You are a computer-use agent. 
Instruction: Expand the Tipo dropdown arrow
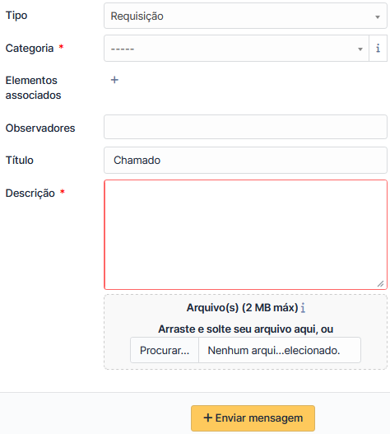click(x=378, y=17)
